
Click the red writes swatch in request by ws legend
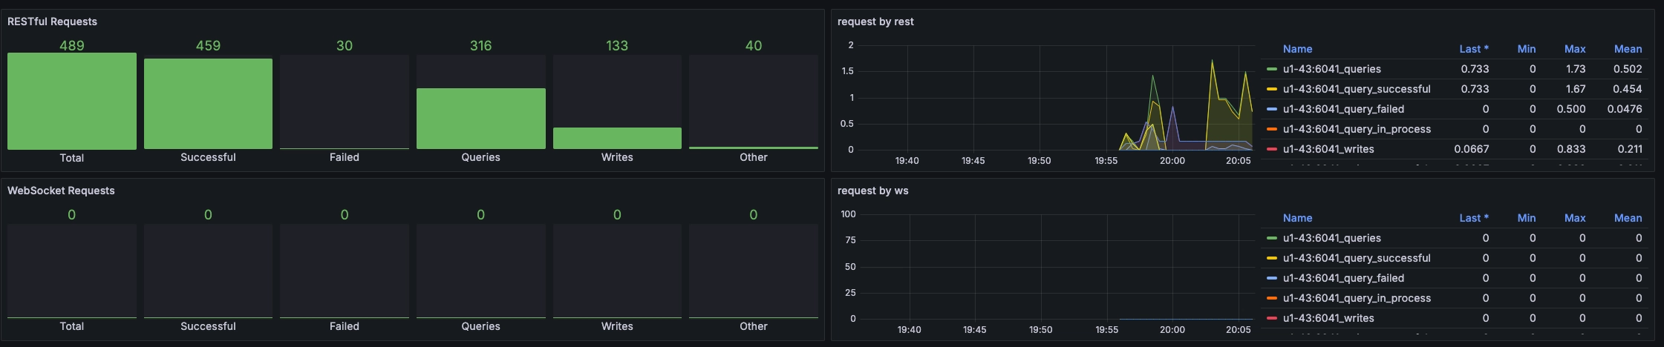click(x=1271, y=318)
